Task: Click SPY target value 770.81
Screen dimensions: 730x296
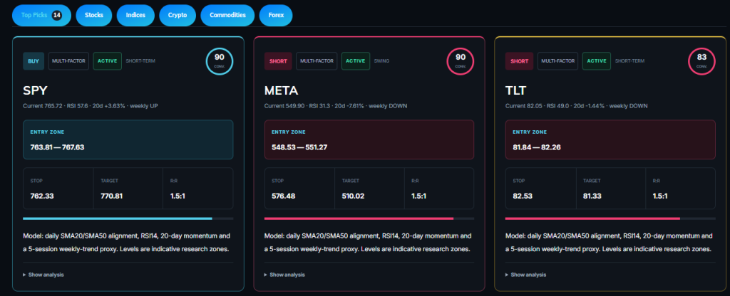Action: click(x=112, y=196)
